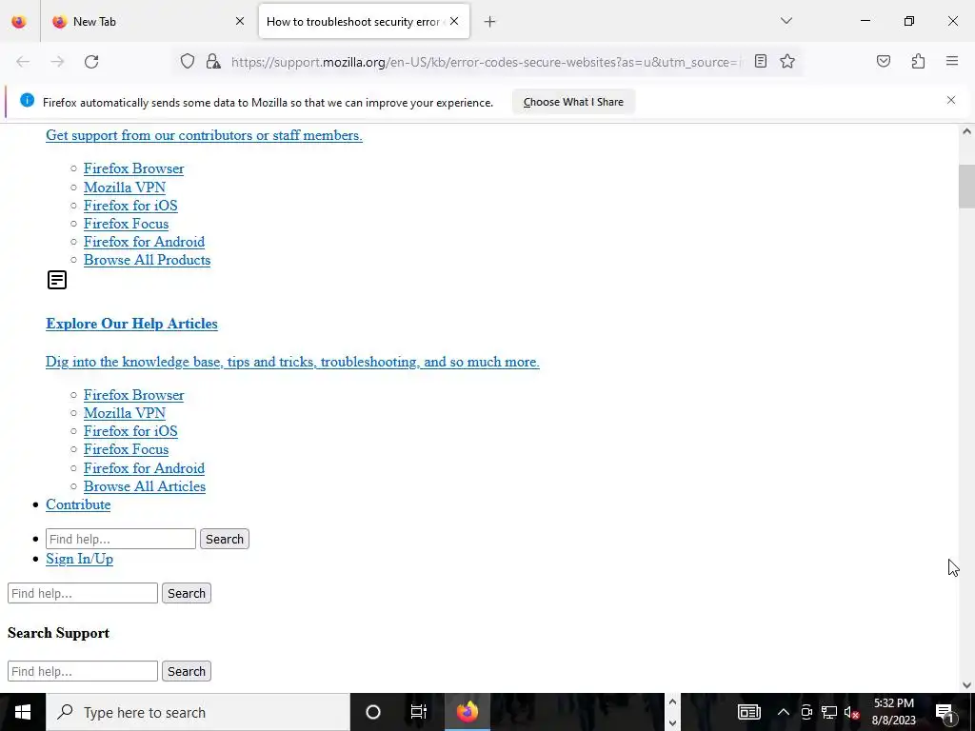
Task: Open Dig into the knowledge base link
Action: (x=292, y=362)
